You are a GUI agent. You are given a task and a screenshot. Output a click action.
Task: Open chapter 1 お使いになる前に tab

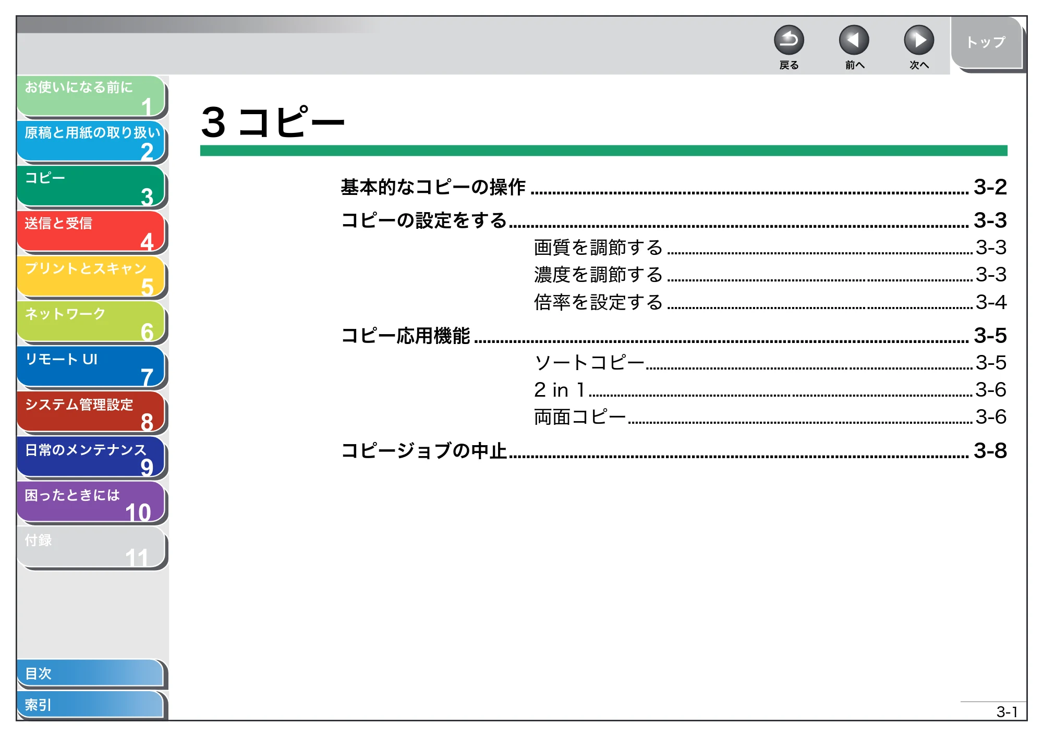click(91, 96)
